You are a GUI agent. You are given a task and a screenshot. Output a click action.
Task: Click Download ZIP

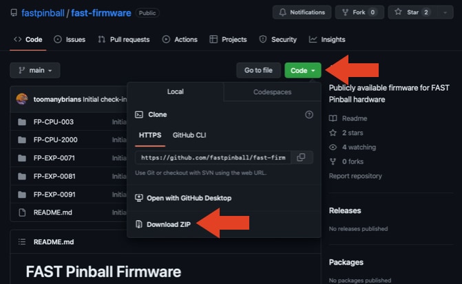[x=169, y=225]
